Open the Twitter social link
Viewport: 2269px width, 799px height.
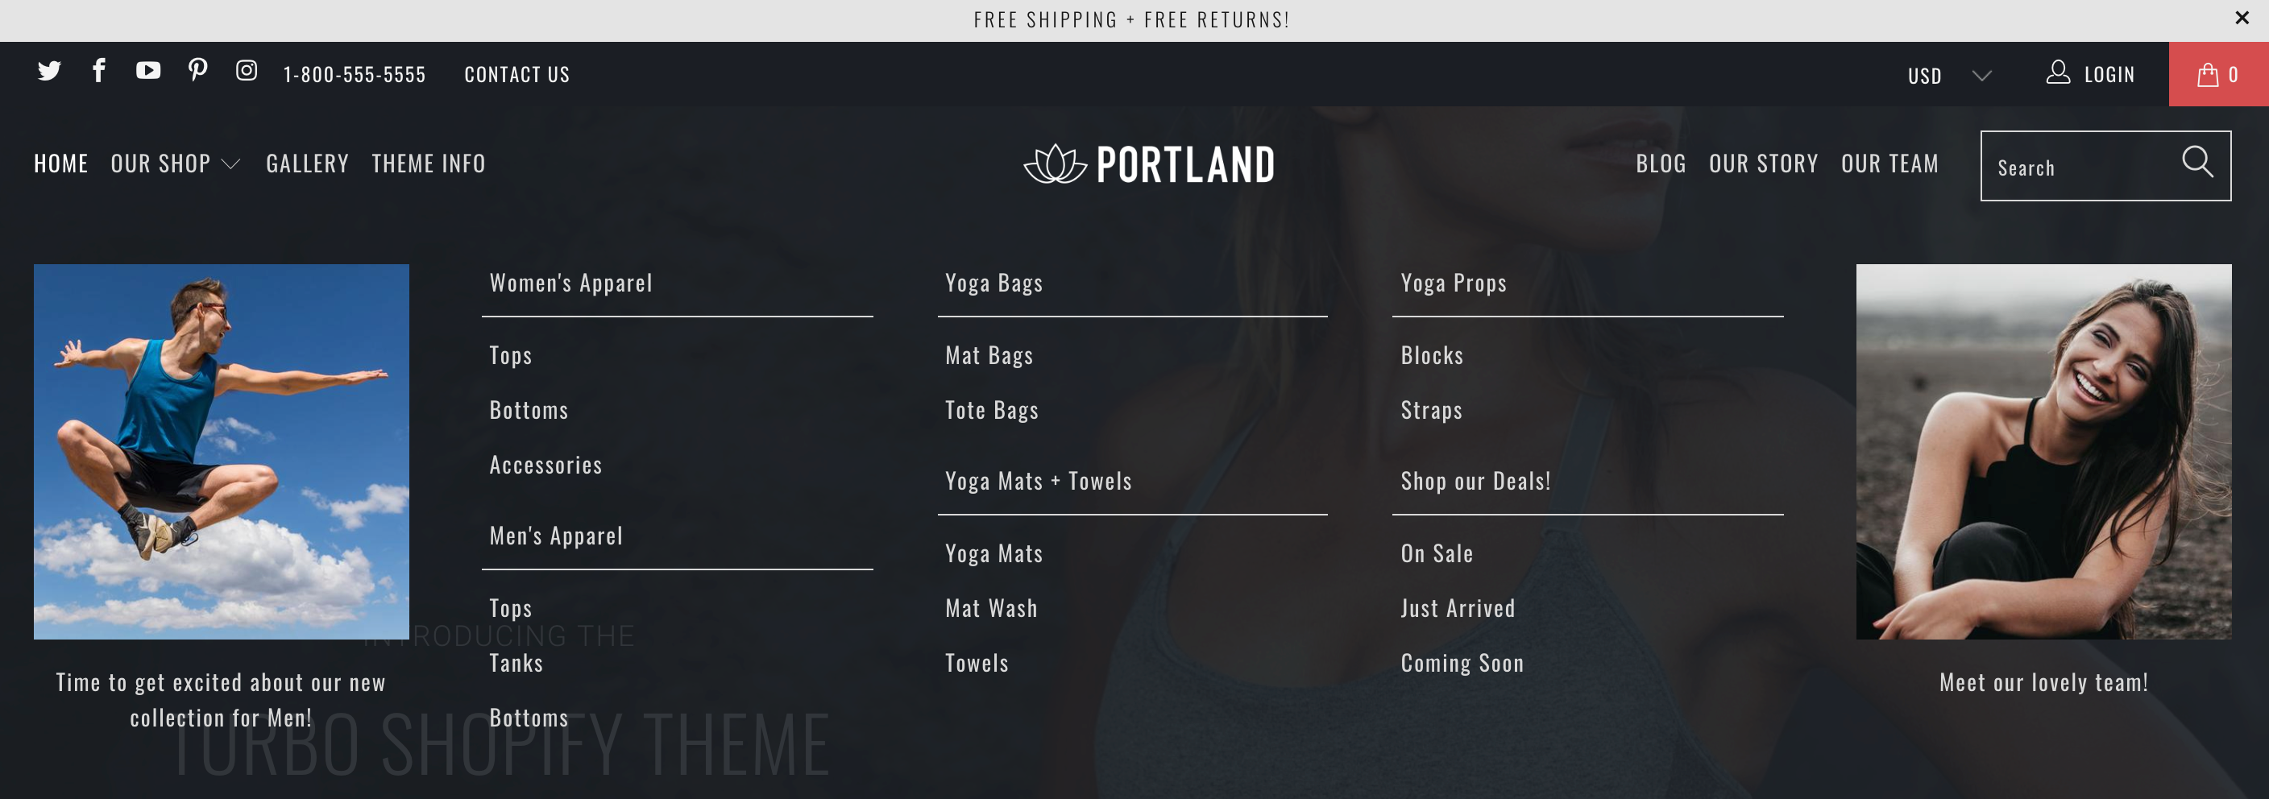(49, 72)
